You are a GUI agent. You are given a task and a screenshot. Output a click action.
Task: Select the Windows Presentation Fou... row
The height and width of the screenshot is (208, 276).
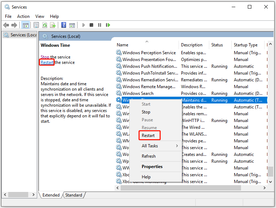[191, 60]
